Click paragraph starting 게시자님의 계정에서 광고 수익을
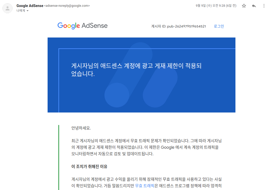 147,182
